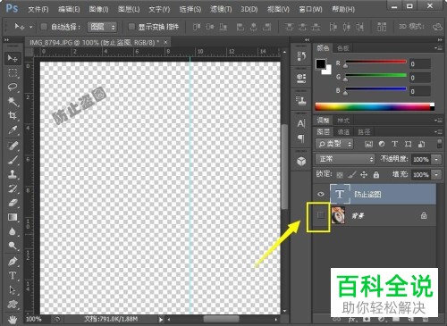Toggle lock position icon
The width and height of the screenshot is (447, 326).
pyautogui.click(x=364, y=175)
